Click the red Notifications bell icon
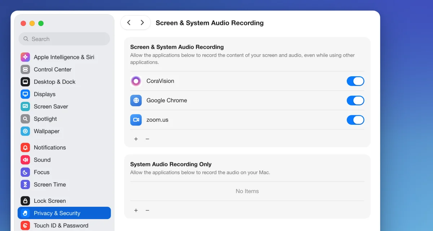The height and width of the screenshot is (231, 433). click(x=25, y=147)
